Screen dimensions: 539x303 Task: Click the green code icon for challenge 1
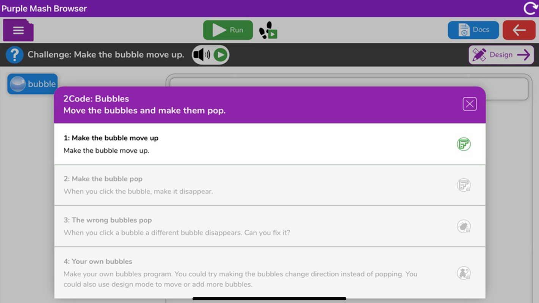(464, 144)
